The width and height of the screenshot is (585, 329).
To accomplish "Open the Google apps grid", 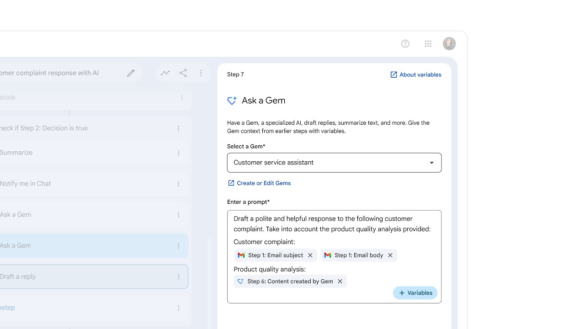I will click(x=428, y=44).
